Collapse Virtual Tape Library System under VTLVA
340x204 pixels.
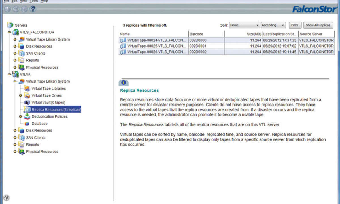pos(15,81)
